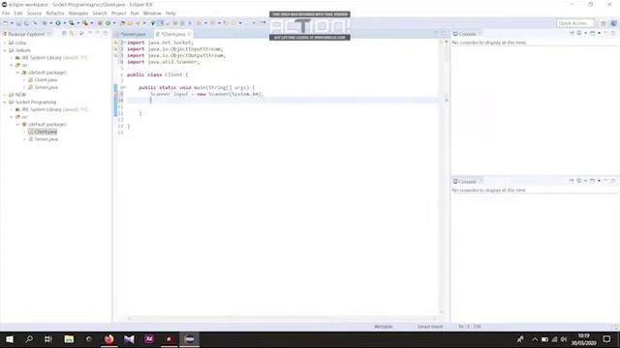This screenshot has width=620, height=348.
Task: Click Display Selected Console in upper Console
Action: point(579,34)
